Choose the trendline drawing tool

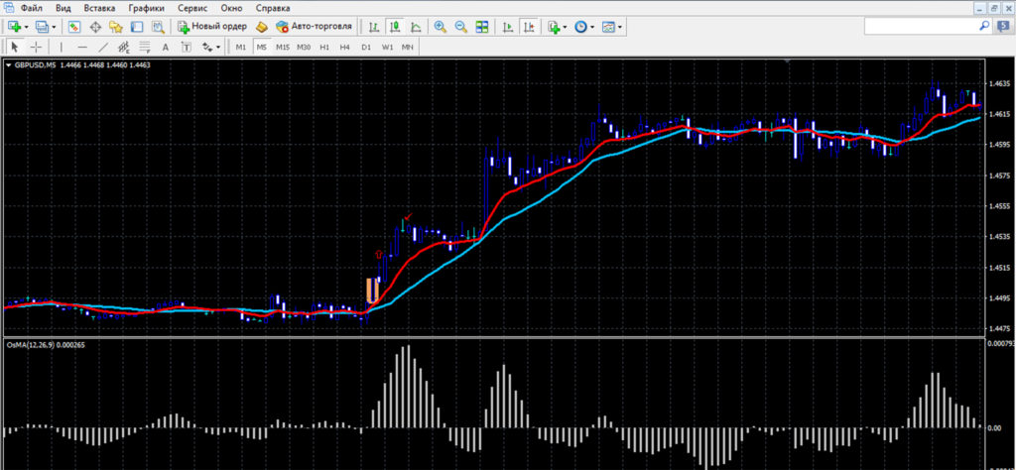click(x=103, y=47)
